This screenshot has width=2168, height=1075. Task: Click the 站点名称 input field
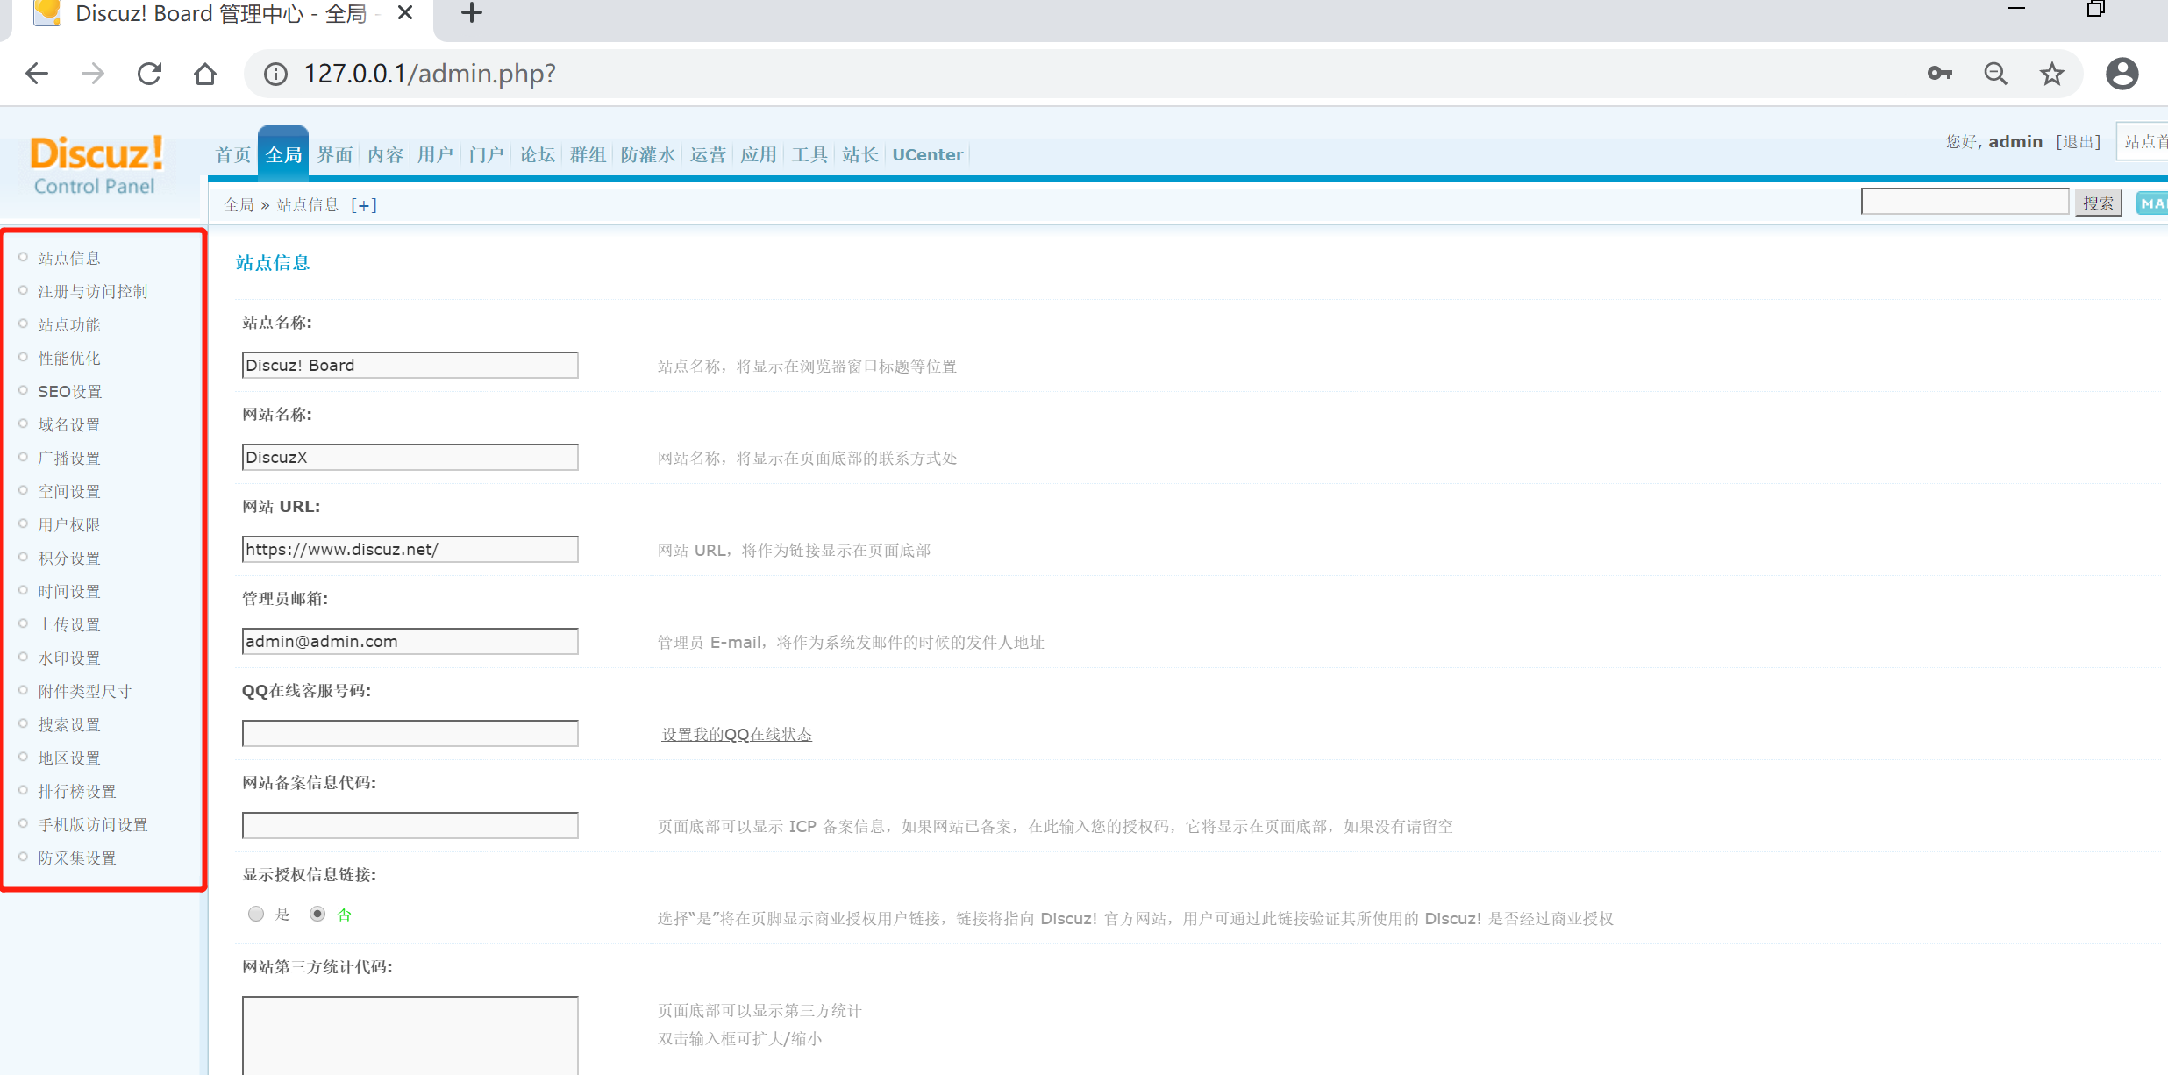(x=410, y=366)
